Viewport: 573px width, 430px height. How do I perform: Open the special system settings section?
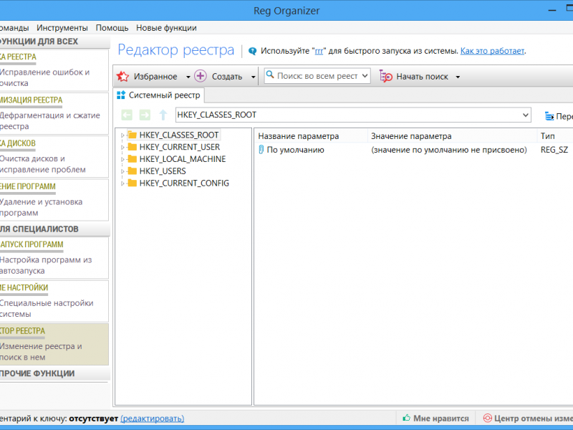54,301
